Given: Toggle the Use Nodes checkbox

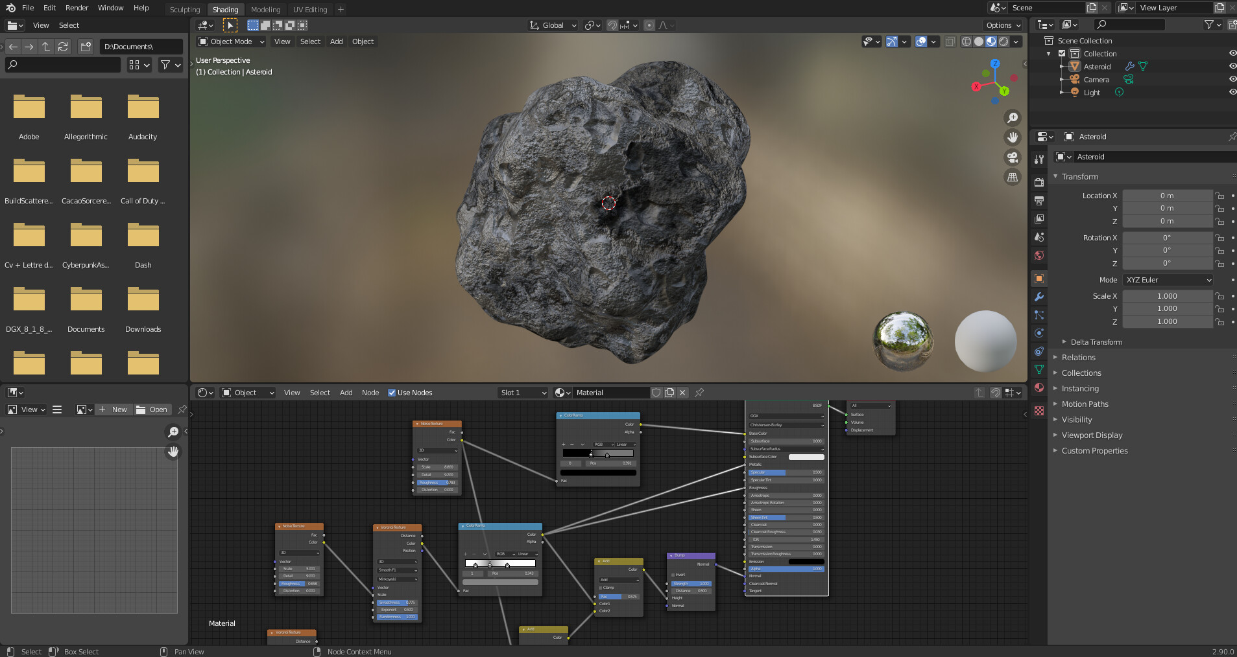Looking at the screenshot, I should pos(392,393).
